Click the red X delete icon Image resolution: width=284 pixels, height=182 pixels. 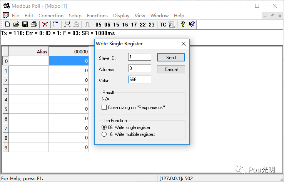[x=45, y=25]
